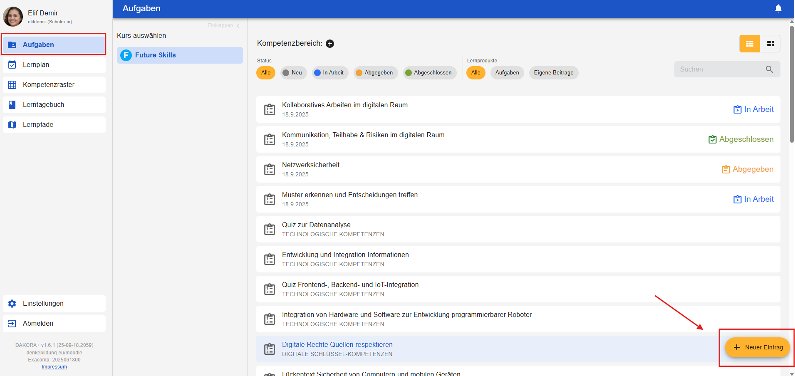Click the search magnifier icon
The image size is (795, 376).
tap(769, 69)
